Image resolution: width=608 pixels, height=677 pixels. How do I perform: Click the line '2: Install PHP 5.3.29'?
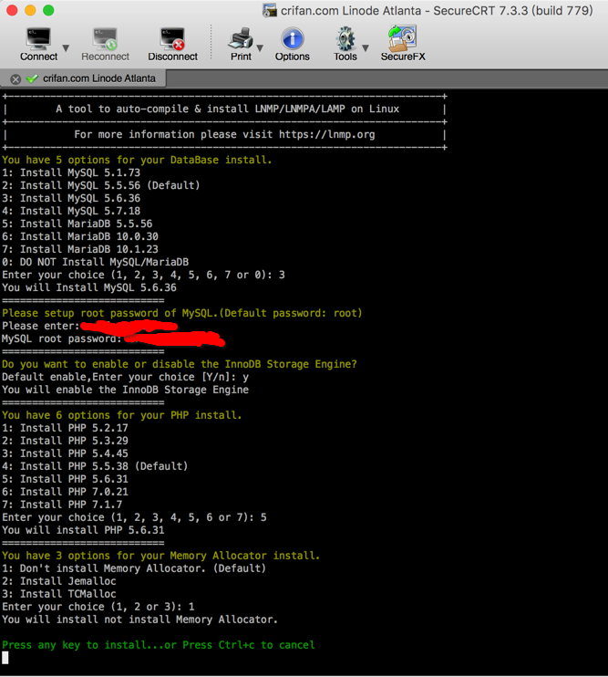65,441
